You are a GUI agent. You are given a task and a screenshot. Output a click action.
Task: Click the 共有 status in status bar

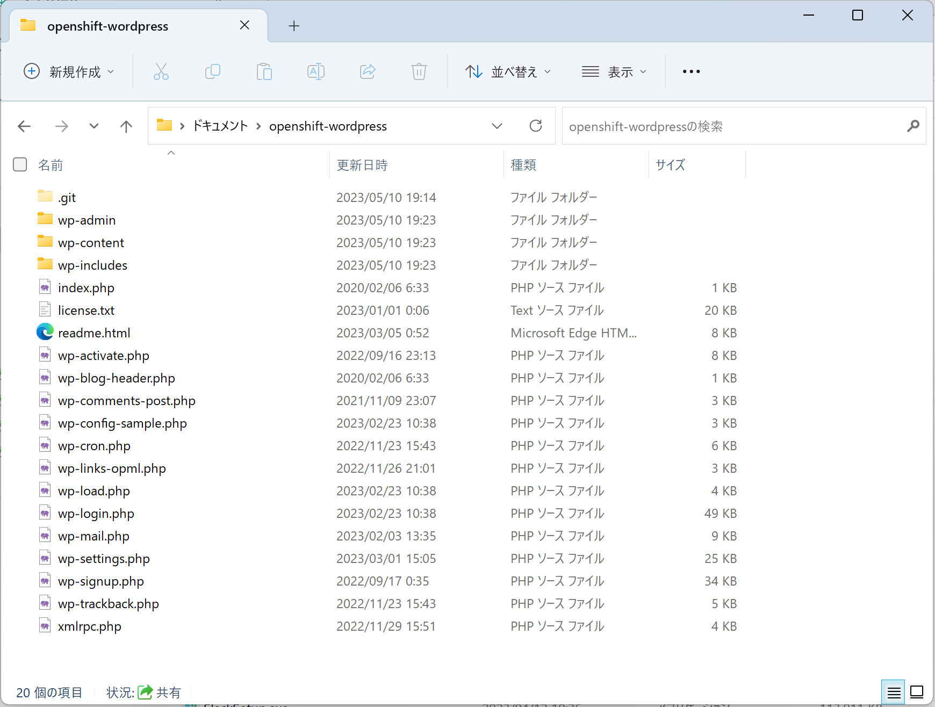click(160, 692)
